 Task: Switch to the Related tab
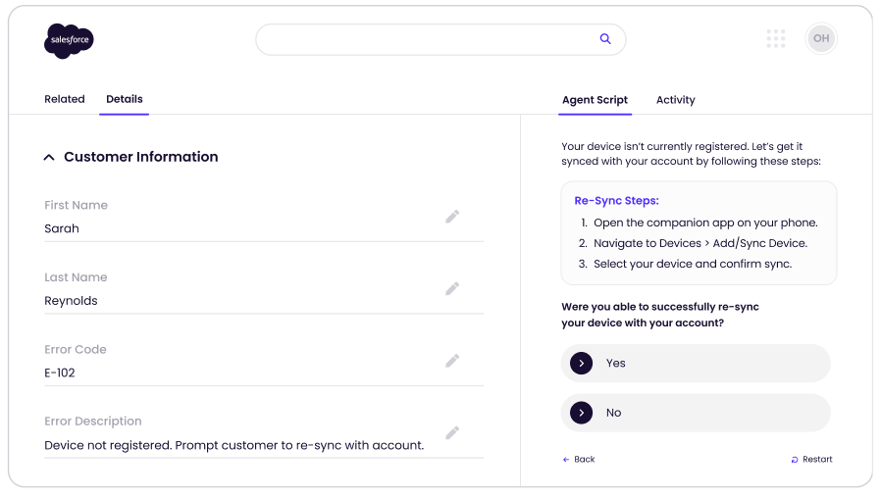point(65,99)
